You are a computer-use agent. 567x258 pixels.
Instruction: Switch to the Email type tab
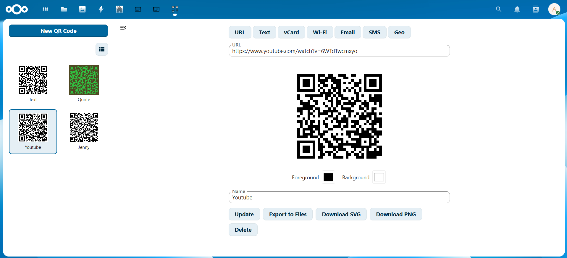348,32
